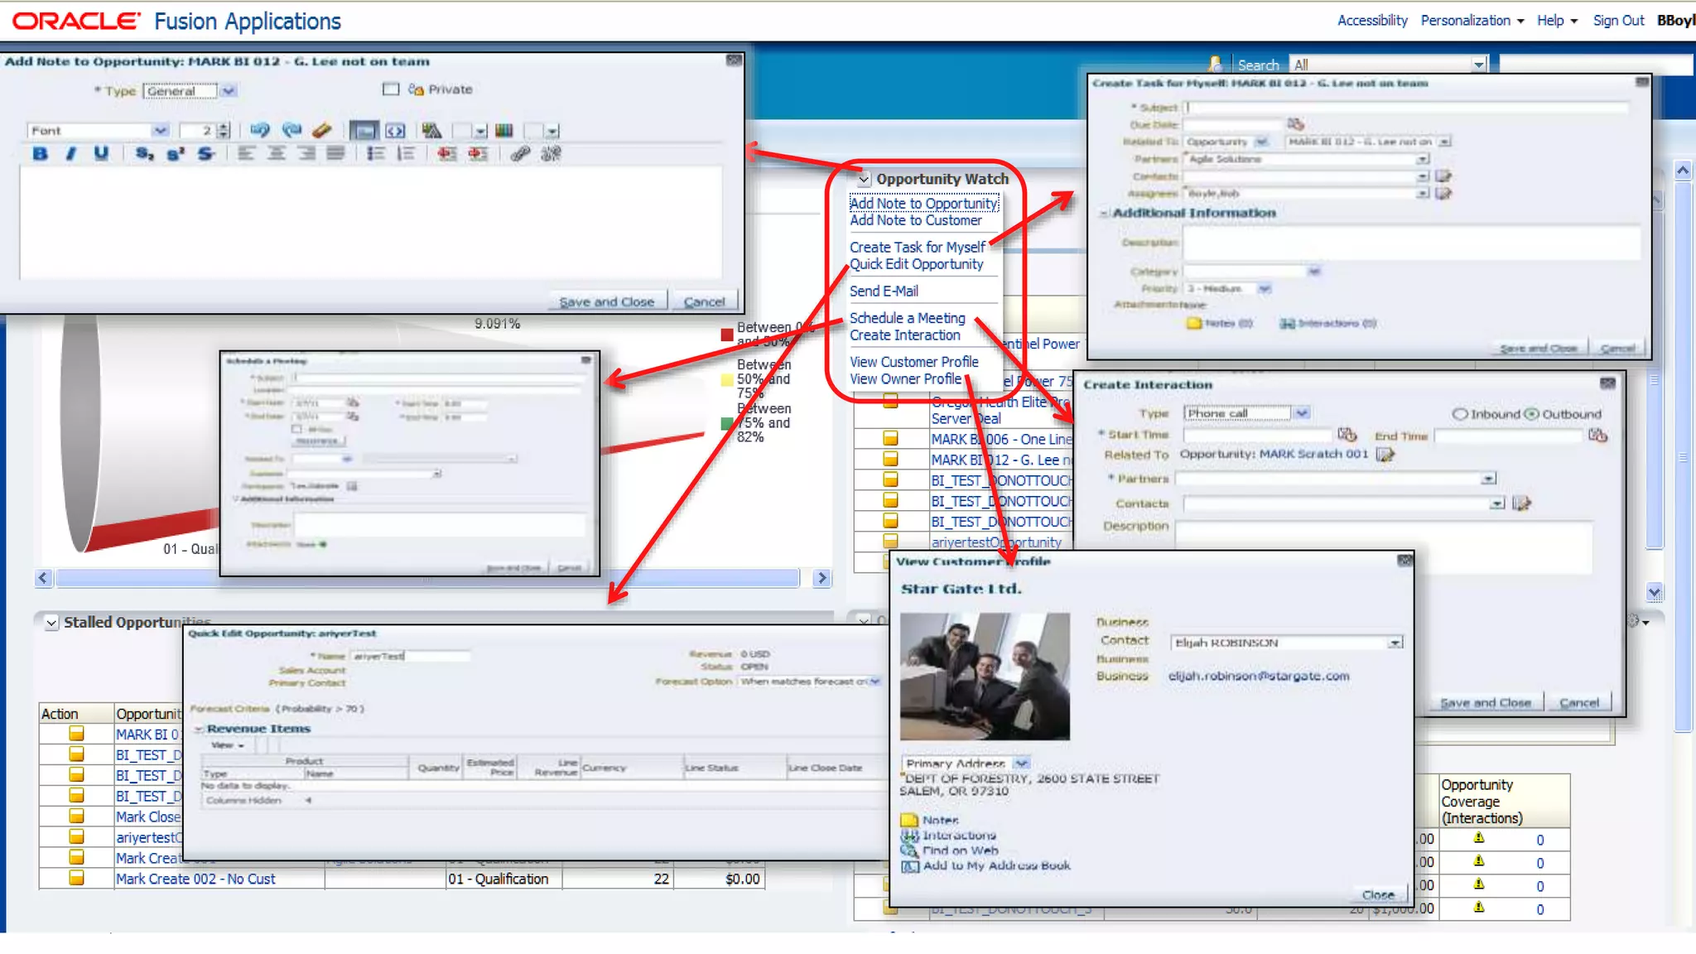Click the font color palette swatch icon
The height and width of the screenshot is (954, 1696).
pos(503,131)
